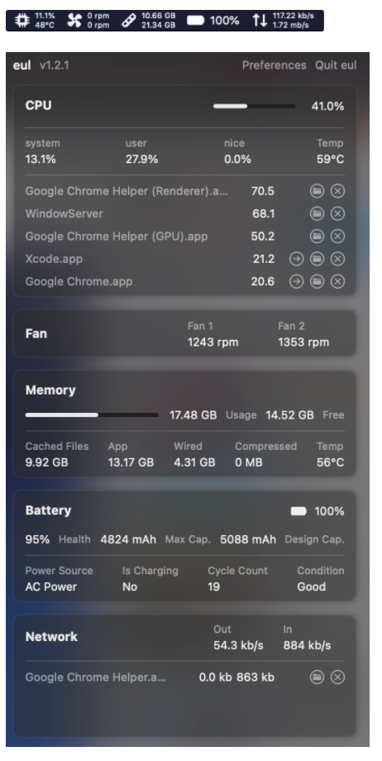Image resolution: width=382 pixels, height=761 pixels.
Task: Click the network up-down arrows icon
Action: tap(260, 21)
